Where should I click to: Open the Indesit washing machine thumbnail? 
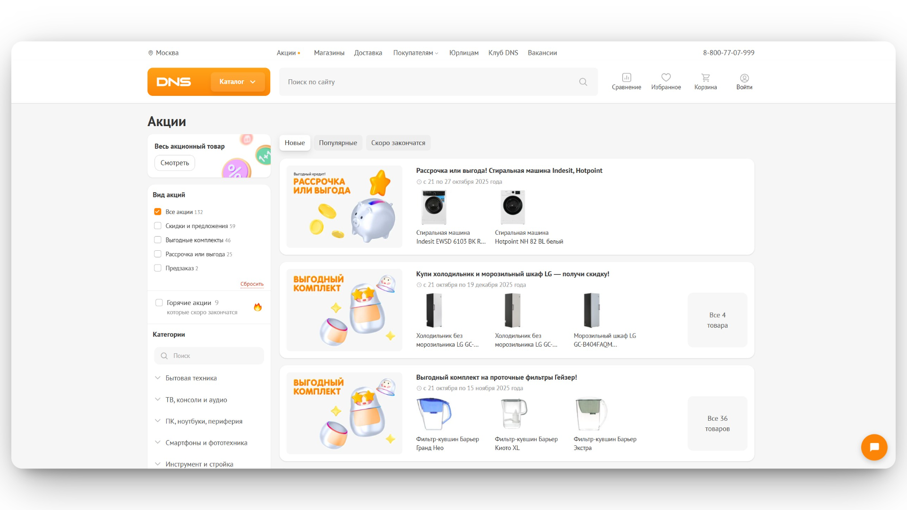pos(434,207)
